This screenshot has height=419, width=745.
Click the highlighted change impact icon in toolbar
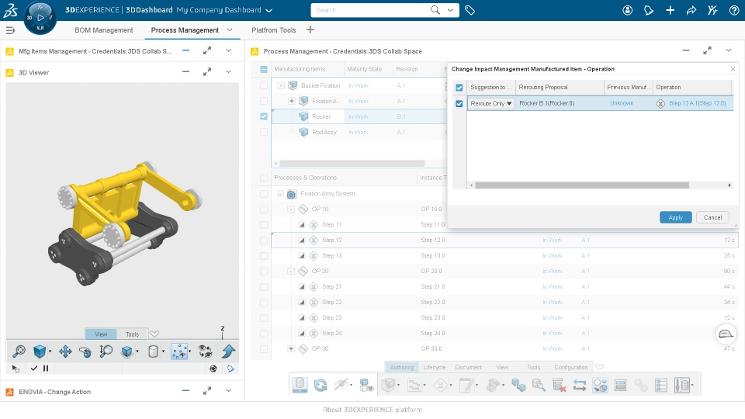(x=600, y=385)
